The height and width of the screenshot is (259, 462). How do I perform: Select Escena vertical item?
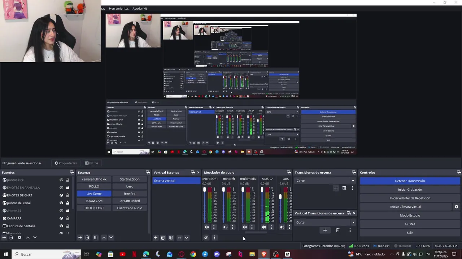click(176, 181)
